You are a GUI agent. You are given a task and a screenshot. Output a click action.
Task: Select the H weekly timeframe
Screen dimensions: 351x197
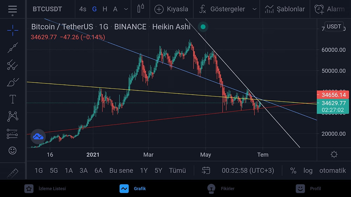tap(105, 9)
